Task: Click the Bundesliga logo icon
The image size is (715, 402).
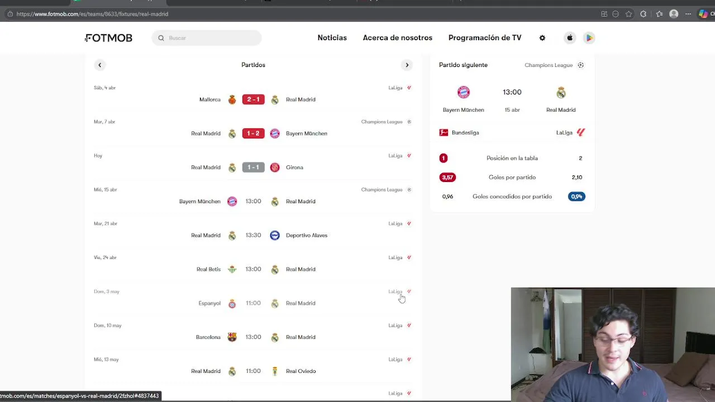Action: (x=444, y=133)
